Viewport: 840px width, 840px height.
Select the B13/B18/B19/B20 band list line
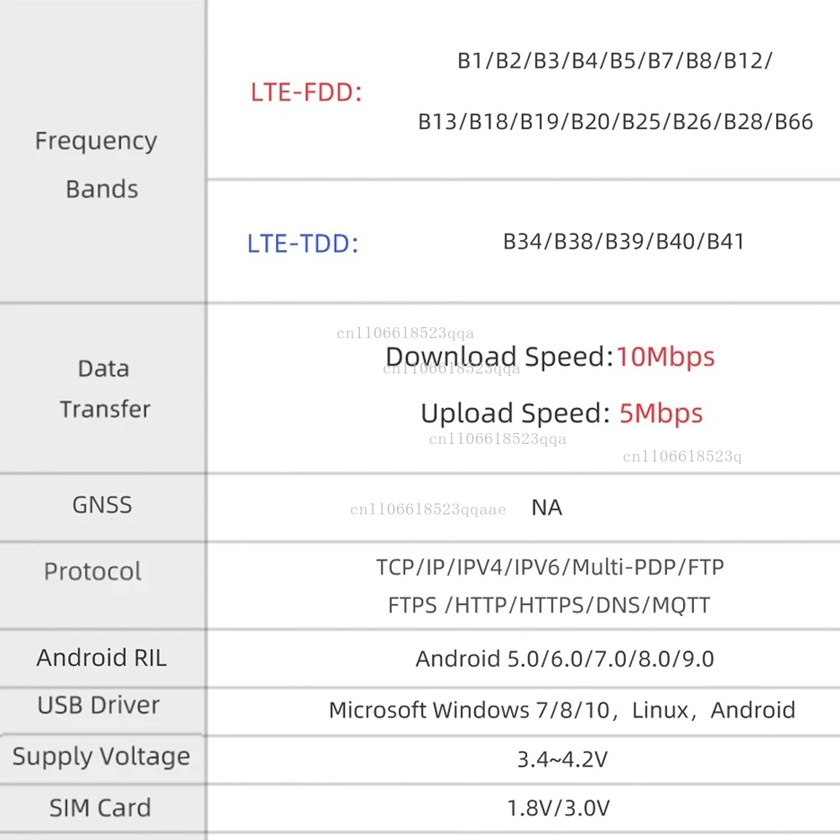tap(615, 123)
